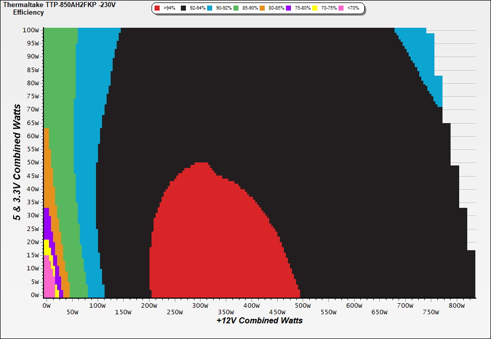Click the +12V Combined Watts axis title
Image resolution: width=491 pixels, height=339 pixels.
coord(260,320)
